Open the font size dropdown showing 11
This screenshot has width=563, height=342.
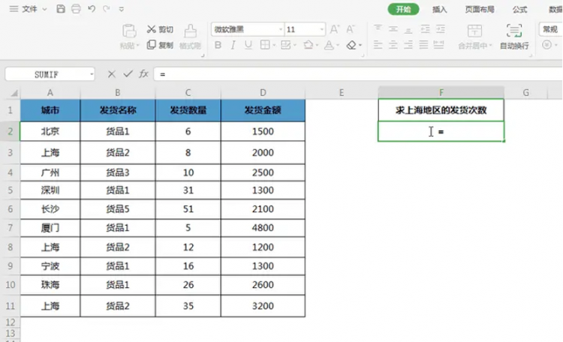tap(322, 29)
